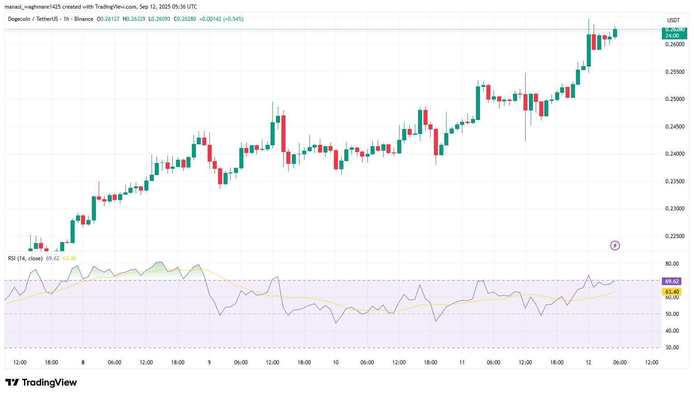The height and width of the screenshot is (396, 694).
Task: Click the RSI (14, close) indicator legend
Action: (25, 258)
